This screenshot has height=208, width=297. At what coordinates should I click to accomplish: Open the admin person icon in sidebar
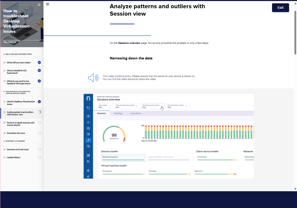(88, 170)
